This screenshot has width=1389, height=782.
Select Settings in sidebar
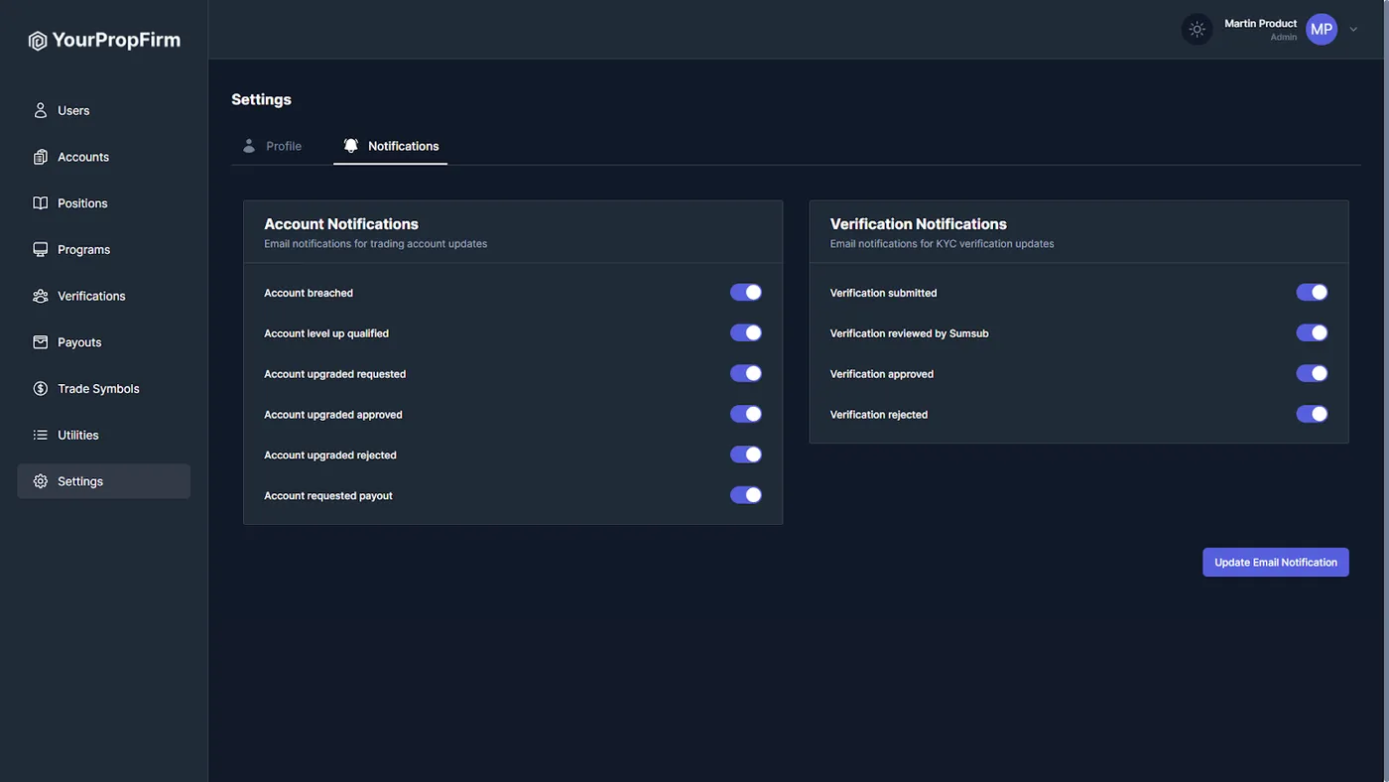pos(104,481)
